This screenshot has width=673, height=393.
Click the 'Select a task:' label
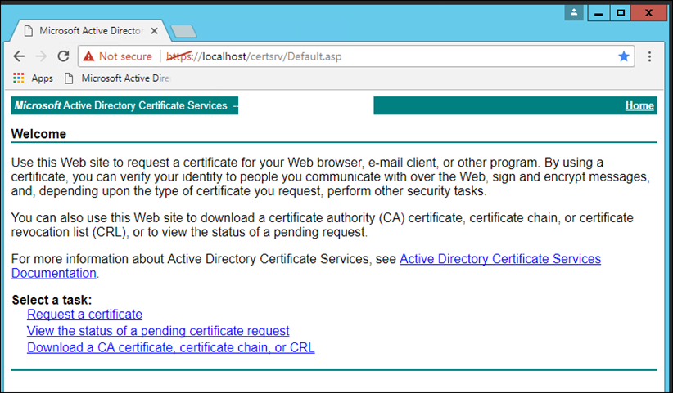(52, 300)
